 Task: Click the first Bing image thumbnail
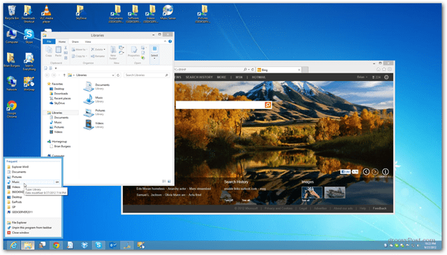point(312,193)
